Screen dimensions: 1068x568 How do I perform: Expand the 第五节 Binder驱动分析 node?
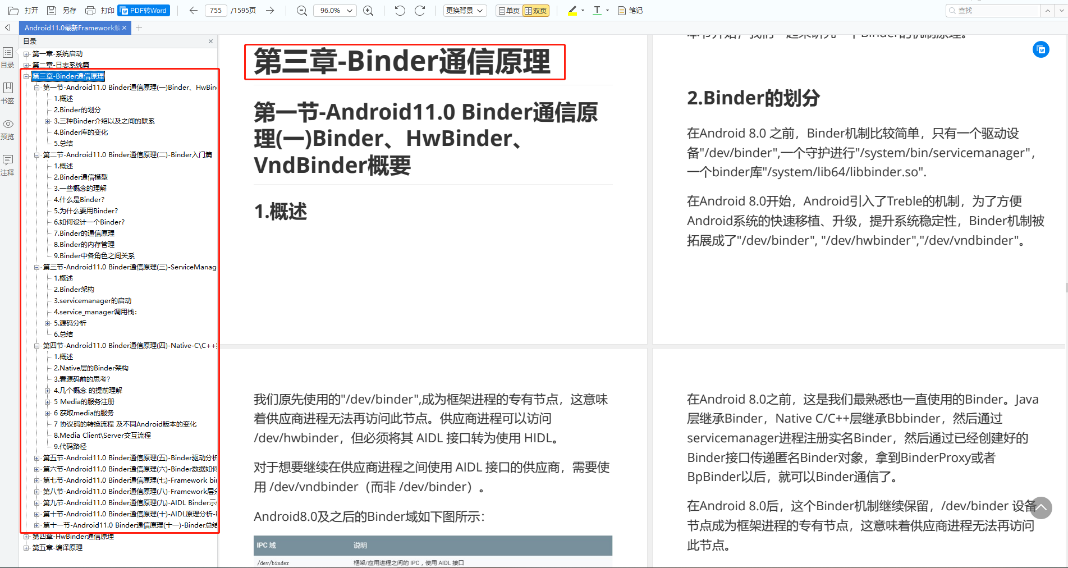coord(37,458)
